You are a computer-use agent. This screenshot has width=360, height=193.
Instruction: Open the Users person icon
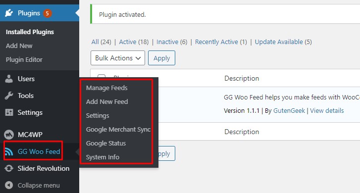click(x=9, y=79)
